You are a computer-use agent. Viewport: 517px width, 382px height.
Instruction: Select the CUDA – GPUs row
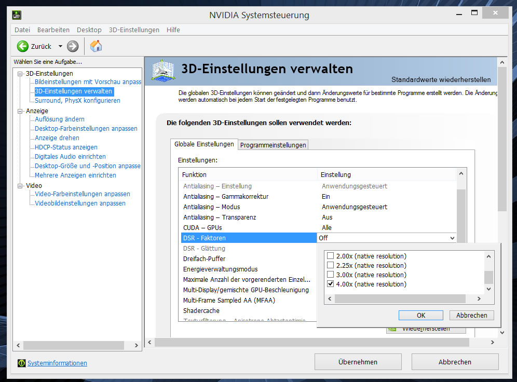[319, 228]
